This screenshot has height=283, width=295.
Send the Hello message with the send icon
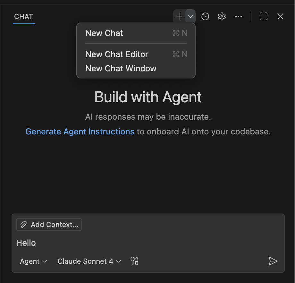tap(273, 261)
